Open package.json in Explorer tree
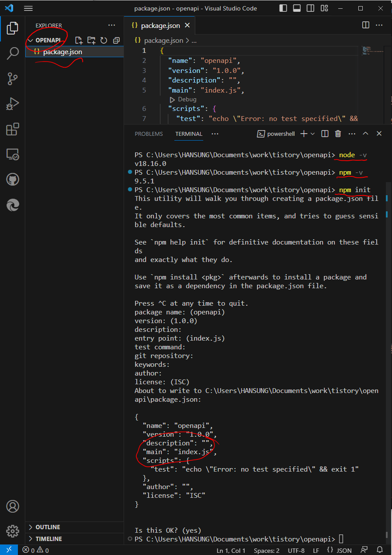 [x=75, y=52]
